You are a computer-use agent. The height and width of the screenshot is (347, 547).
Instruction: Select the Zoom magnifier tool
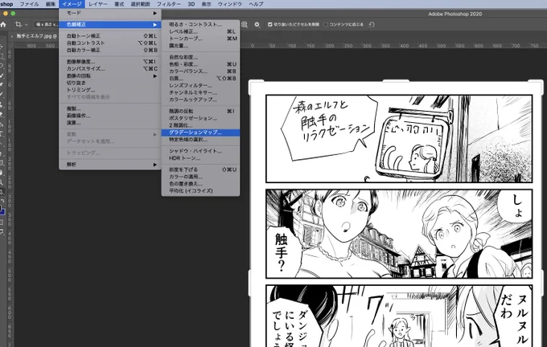(x=2, y=182)
